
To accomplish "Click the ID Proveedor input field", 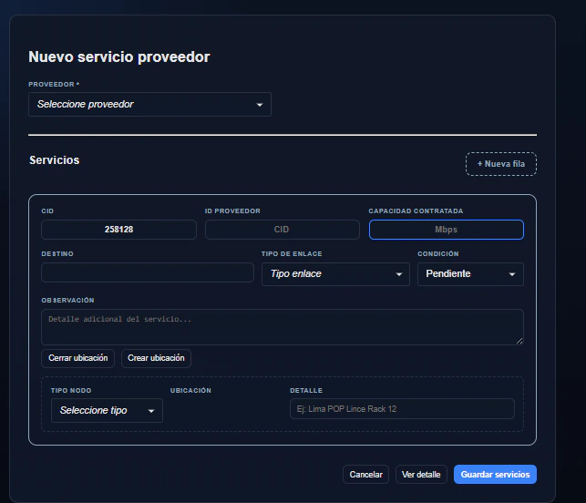I will [283, 230].
